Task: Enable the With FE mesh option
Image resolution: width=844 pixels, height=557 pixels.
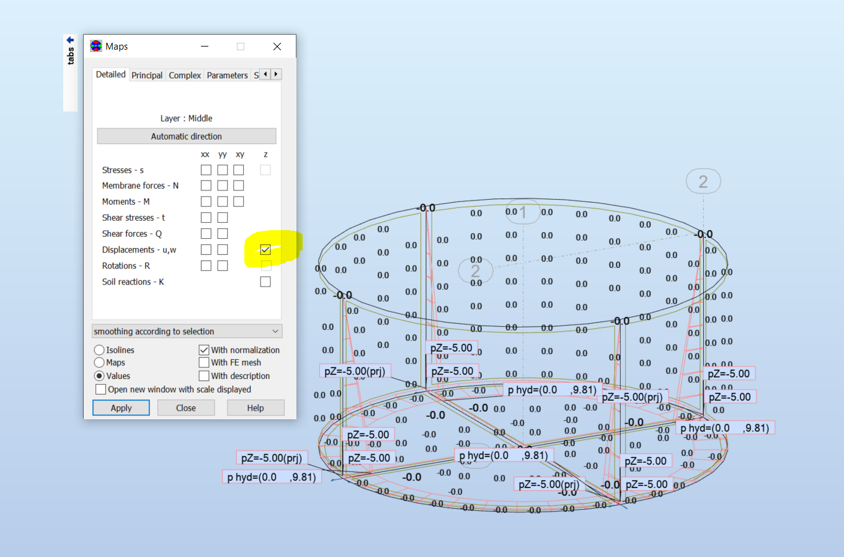Action: tap(203, 362)
